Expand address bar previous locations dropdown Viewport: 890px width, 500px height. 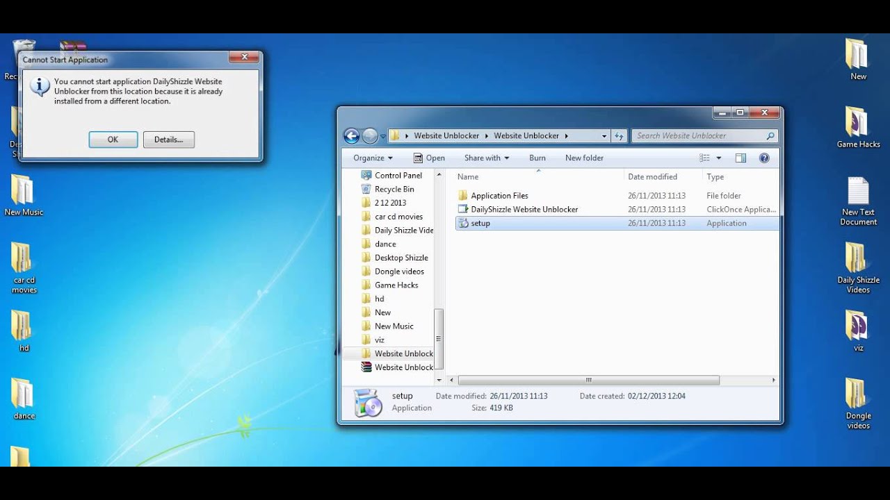click(604, 136)
